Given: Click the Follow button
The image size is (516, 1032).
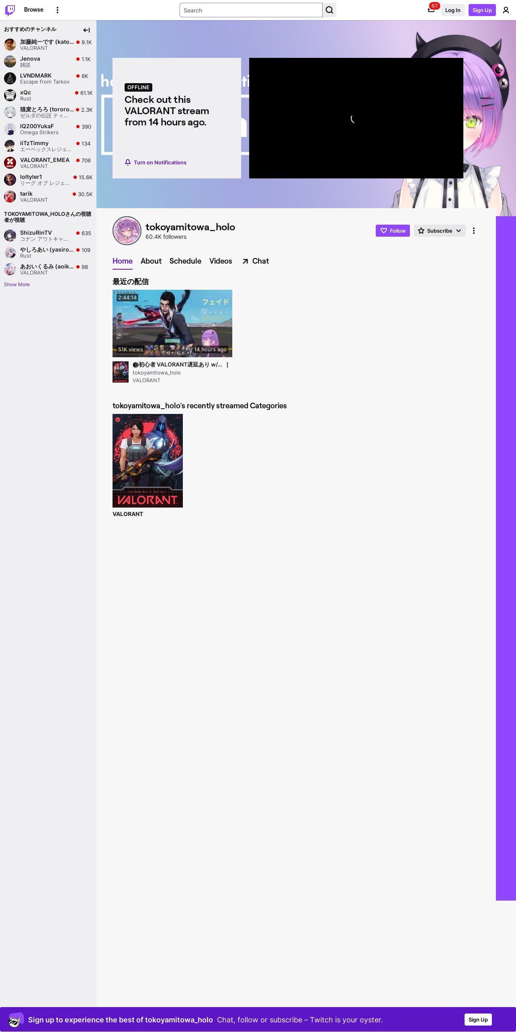Looking at the screenshot, I should [393, 231].
